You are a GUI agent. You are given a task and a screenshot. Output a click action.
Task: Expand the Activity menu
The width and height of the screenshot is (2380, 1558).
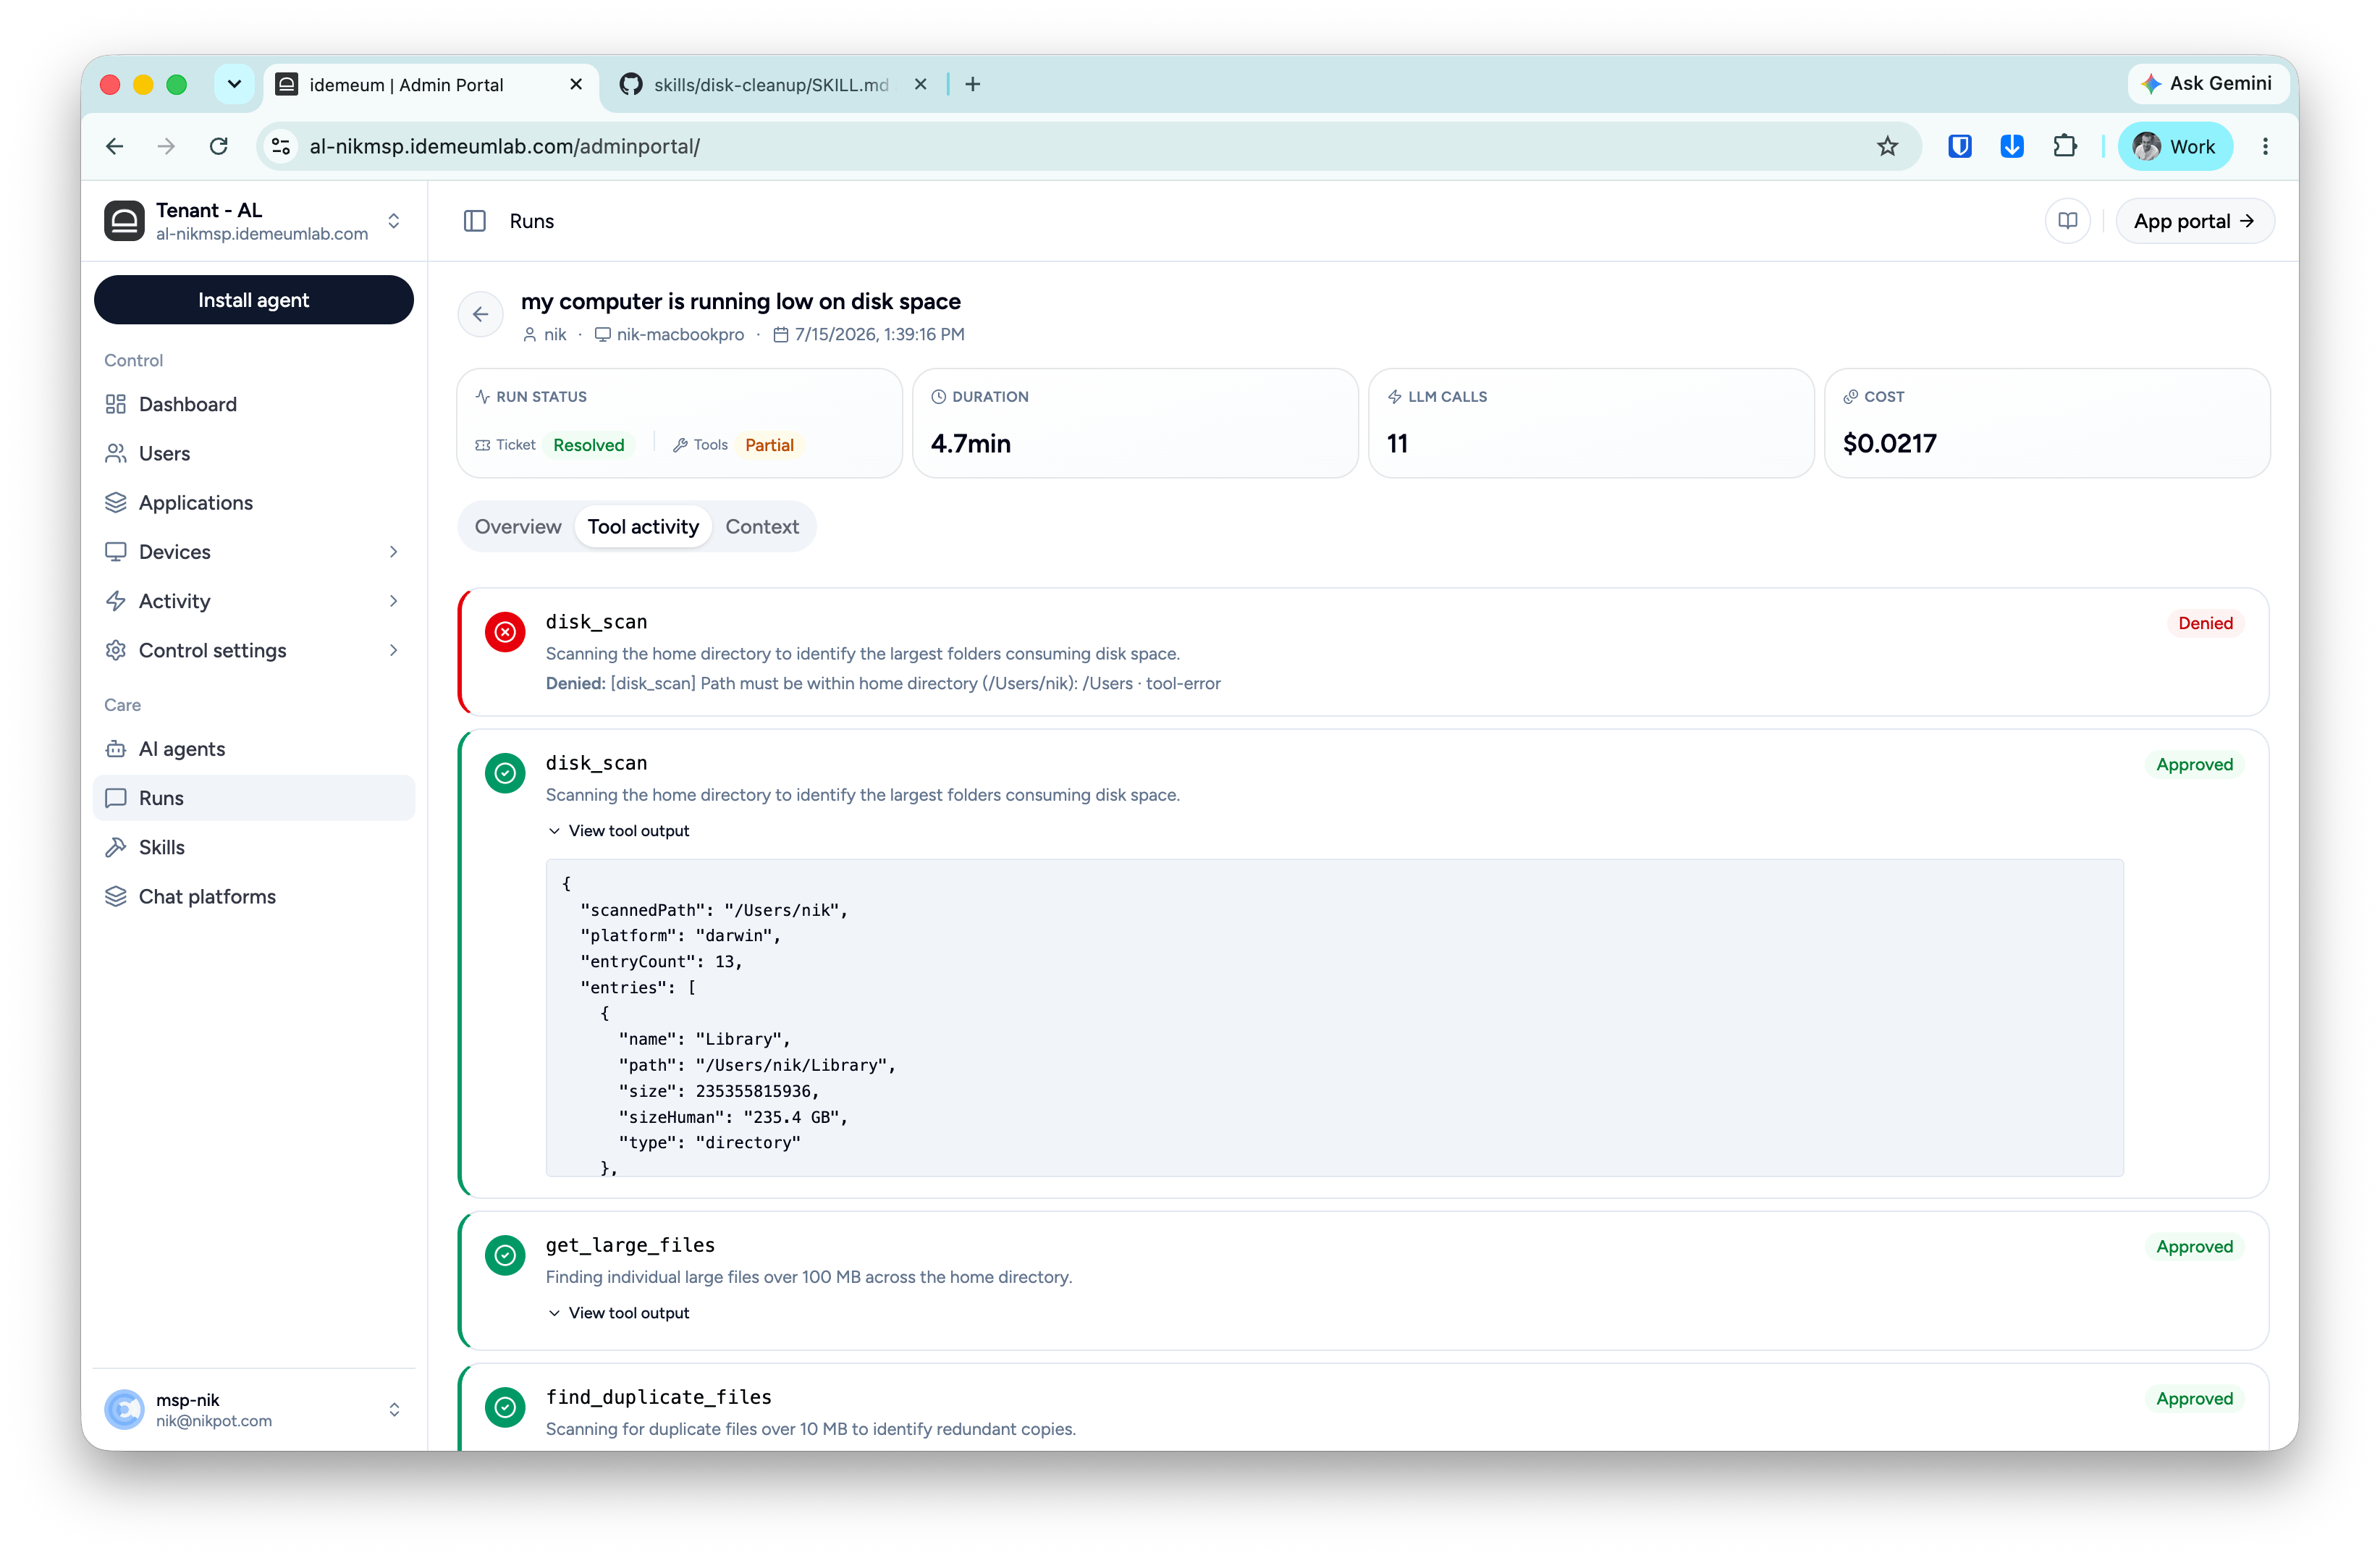(x=254, y=601)
